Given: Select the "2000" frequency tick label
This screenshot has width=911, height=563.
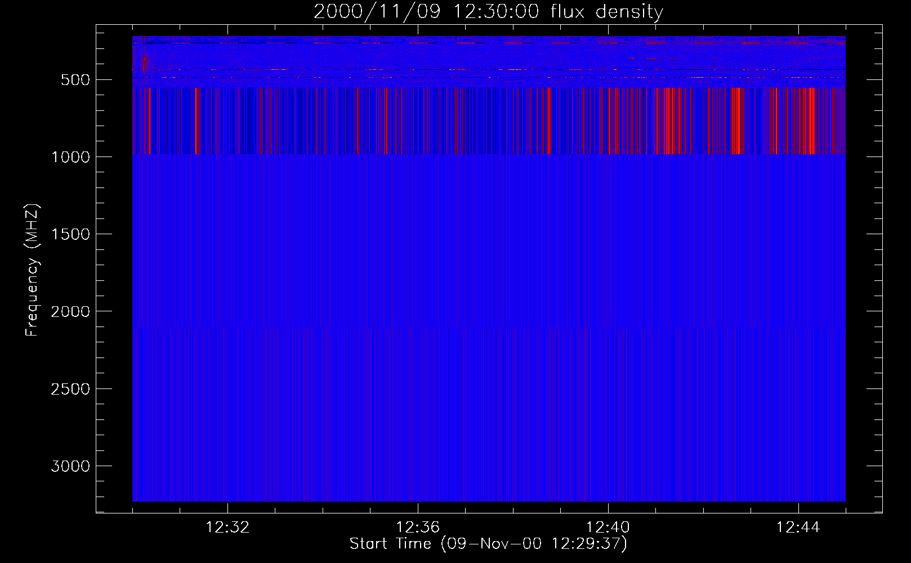Looking at the screenshot, I should tap(70, 311).
